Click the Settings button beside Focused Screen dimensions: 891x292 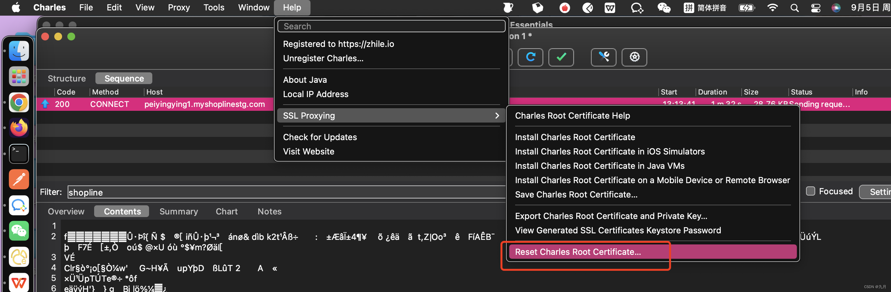click(875, 192)
